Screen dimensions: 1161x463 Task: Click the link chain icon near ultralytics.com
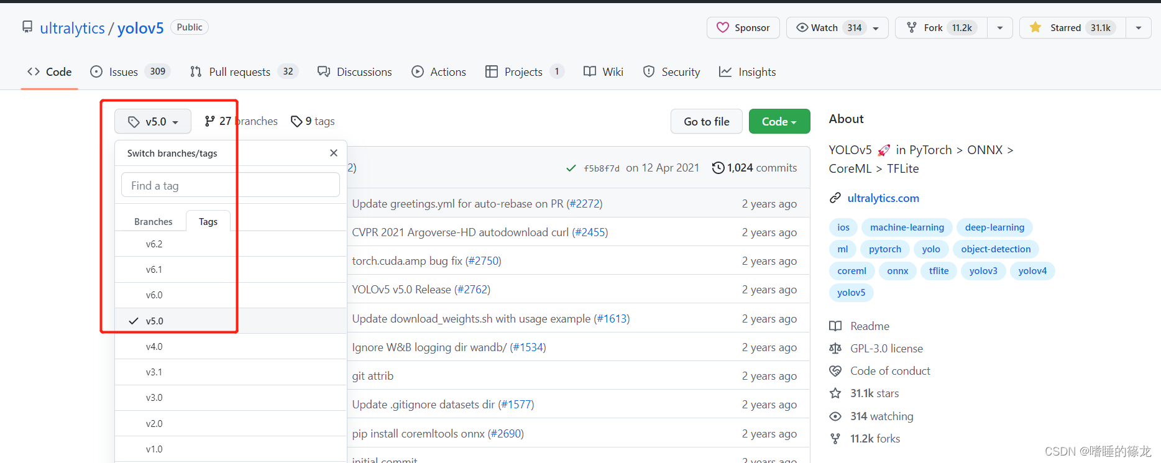click(835, 198)
